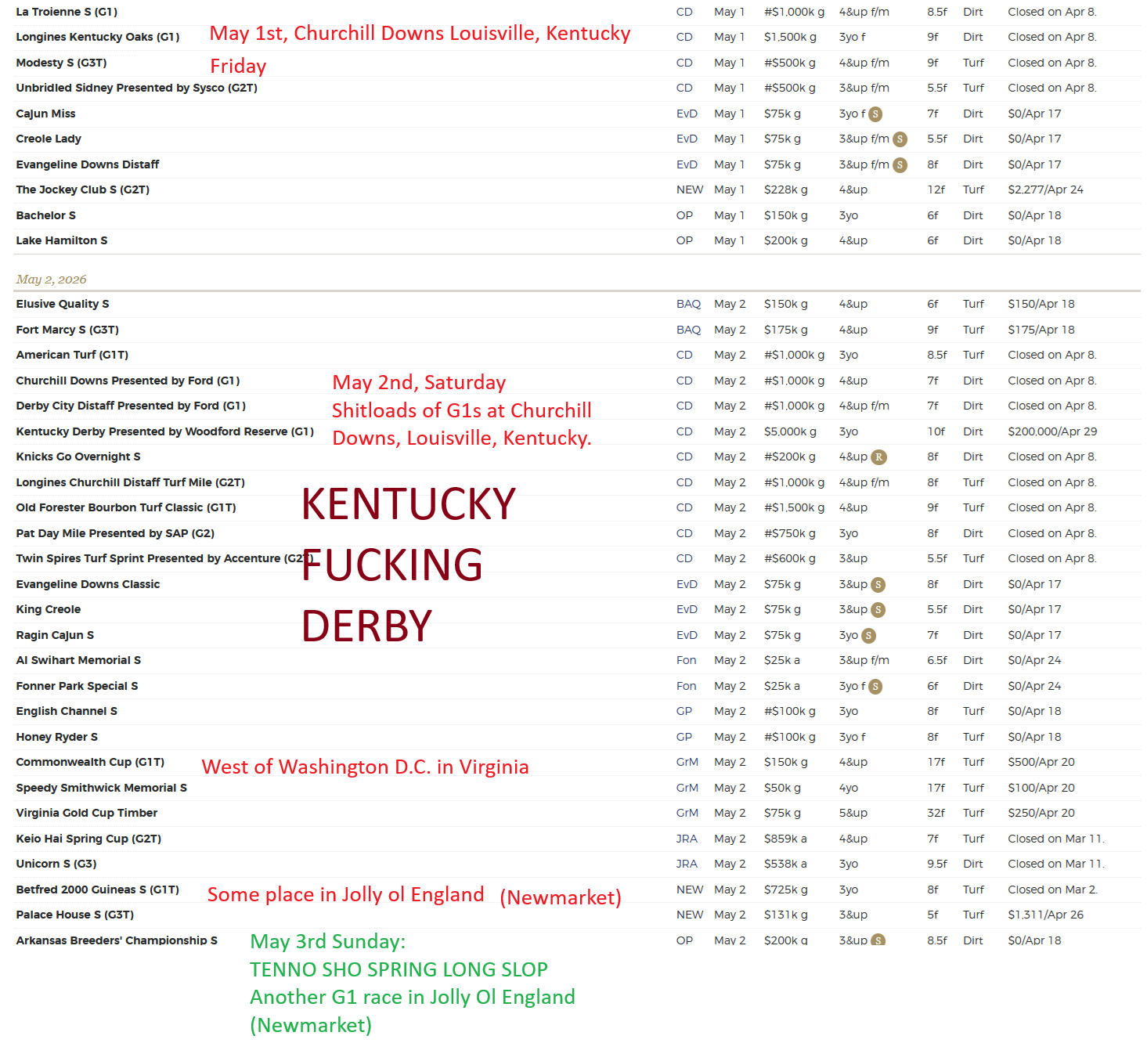The image size is (1147, 1043).
Task: Open Virginia Gold Cup Timber race
Action: point(86,813)
